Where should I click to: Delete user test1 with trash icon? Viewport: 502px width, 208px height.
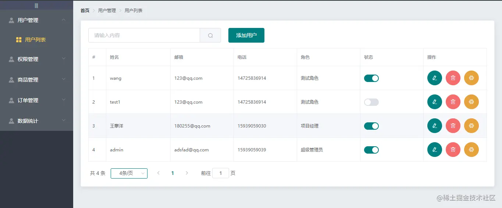pyautogui.click(x=453, y=102)
